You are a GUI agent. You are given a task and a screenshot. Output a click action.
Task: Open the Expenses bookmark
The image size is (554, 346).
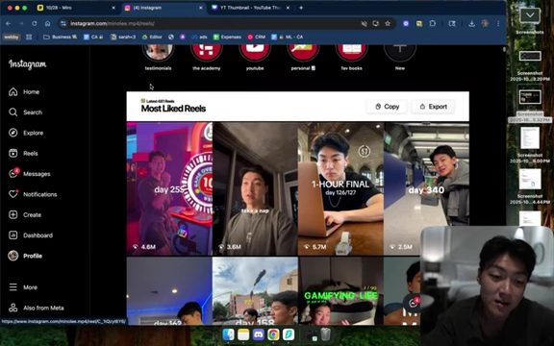coord(227,37)
